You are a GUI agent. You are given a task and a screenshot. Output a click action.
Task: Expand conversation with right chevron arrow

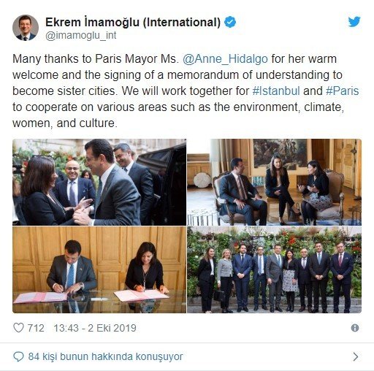(x=356, y=356)
